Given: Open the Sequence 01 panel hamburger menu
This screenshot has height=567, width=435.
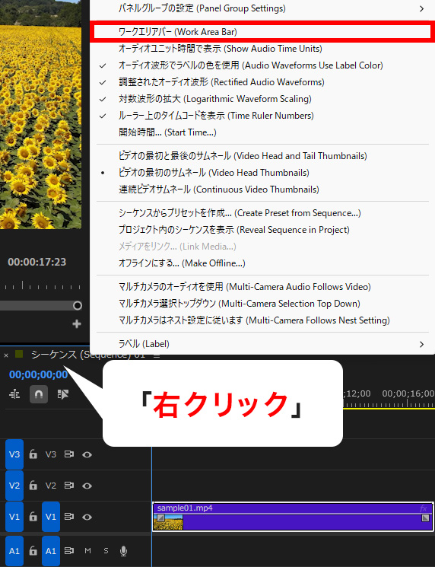Looking at the screenshot, I should pos(157,355).
